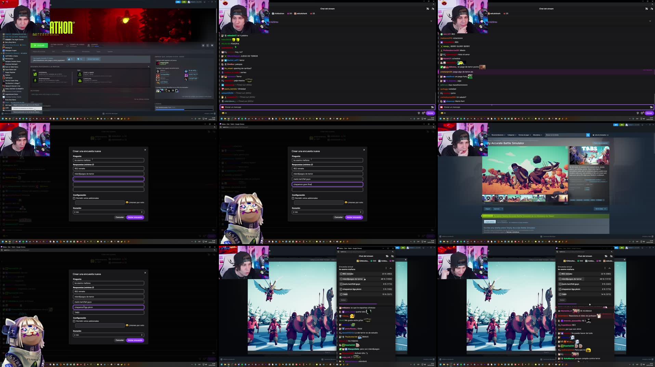The image size is (655, 367).
Task: Click the lemon icon beside 'Limones por voto'
Action: (x=346, y=202)
